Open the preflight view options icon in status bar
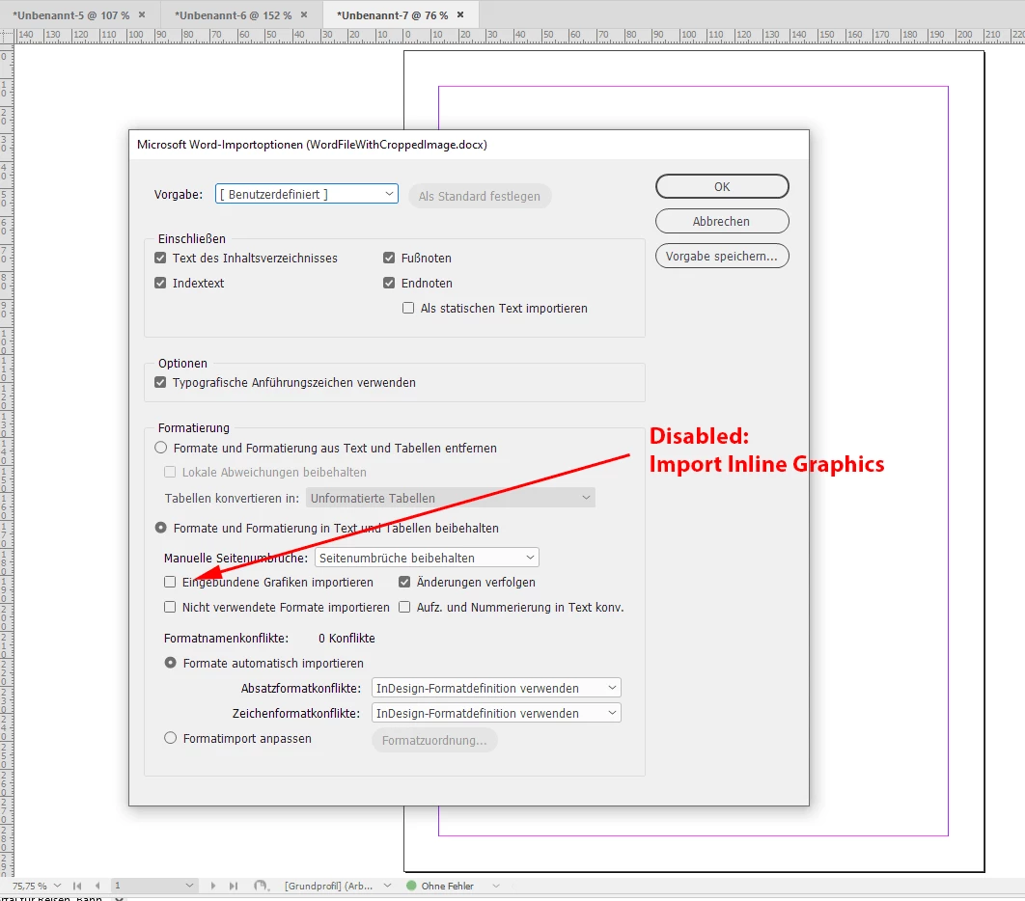Image resolution: width=1025 pixels, height=901 pixels. [x=261, y=886]
